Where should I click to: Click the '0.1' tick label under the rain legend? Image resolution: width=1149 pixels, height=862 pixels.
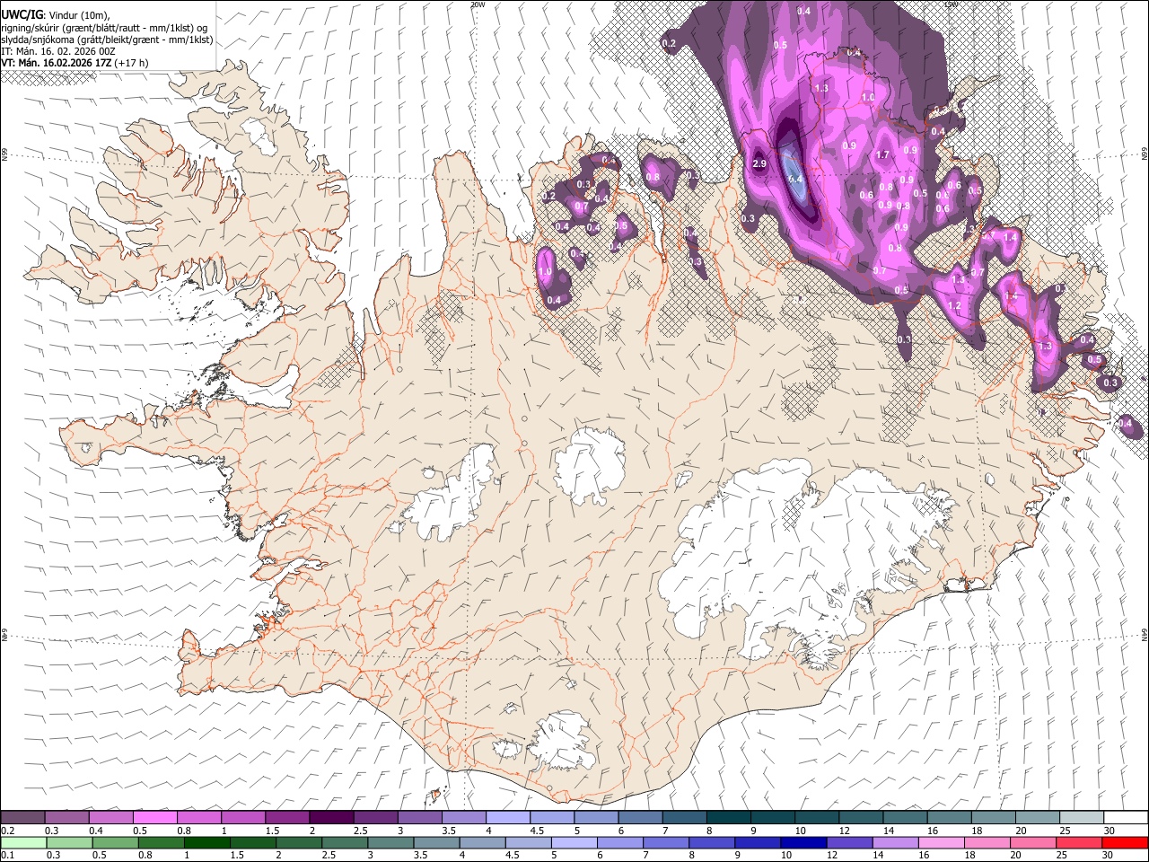(8, 856)
